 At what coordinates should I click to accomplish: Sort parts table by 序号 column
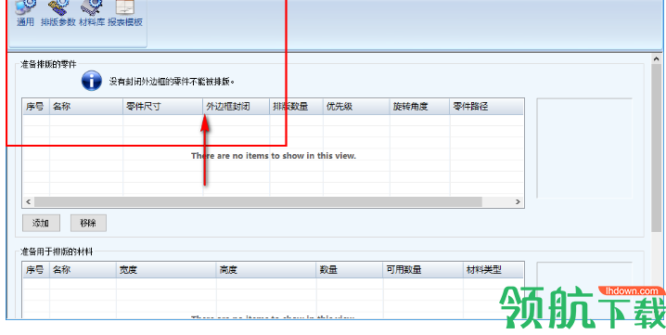36,107
